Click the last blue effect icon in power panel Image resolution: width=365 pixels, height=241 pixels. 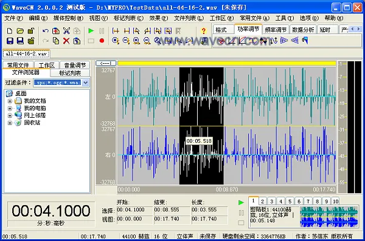(305, 41)
